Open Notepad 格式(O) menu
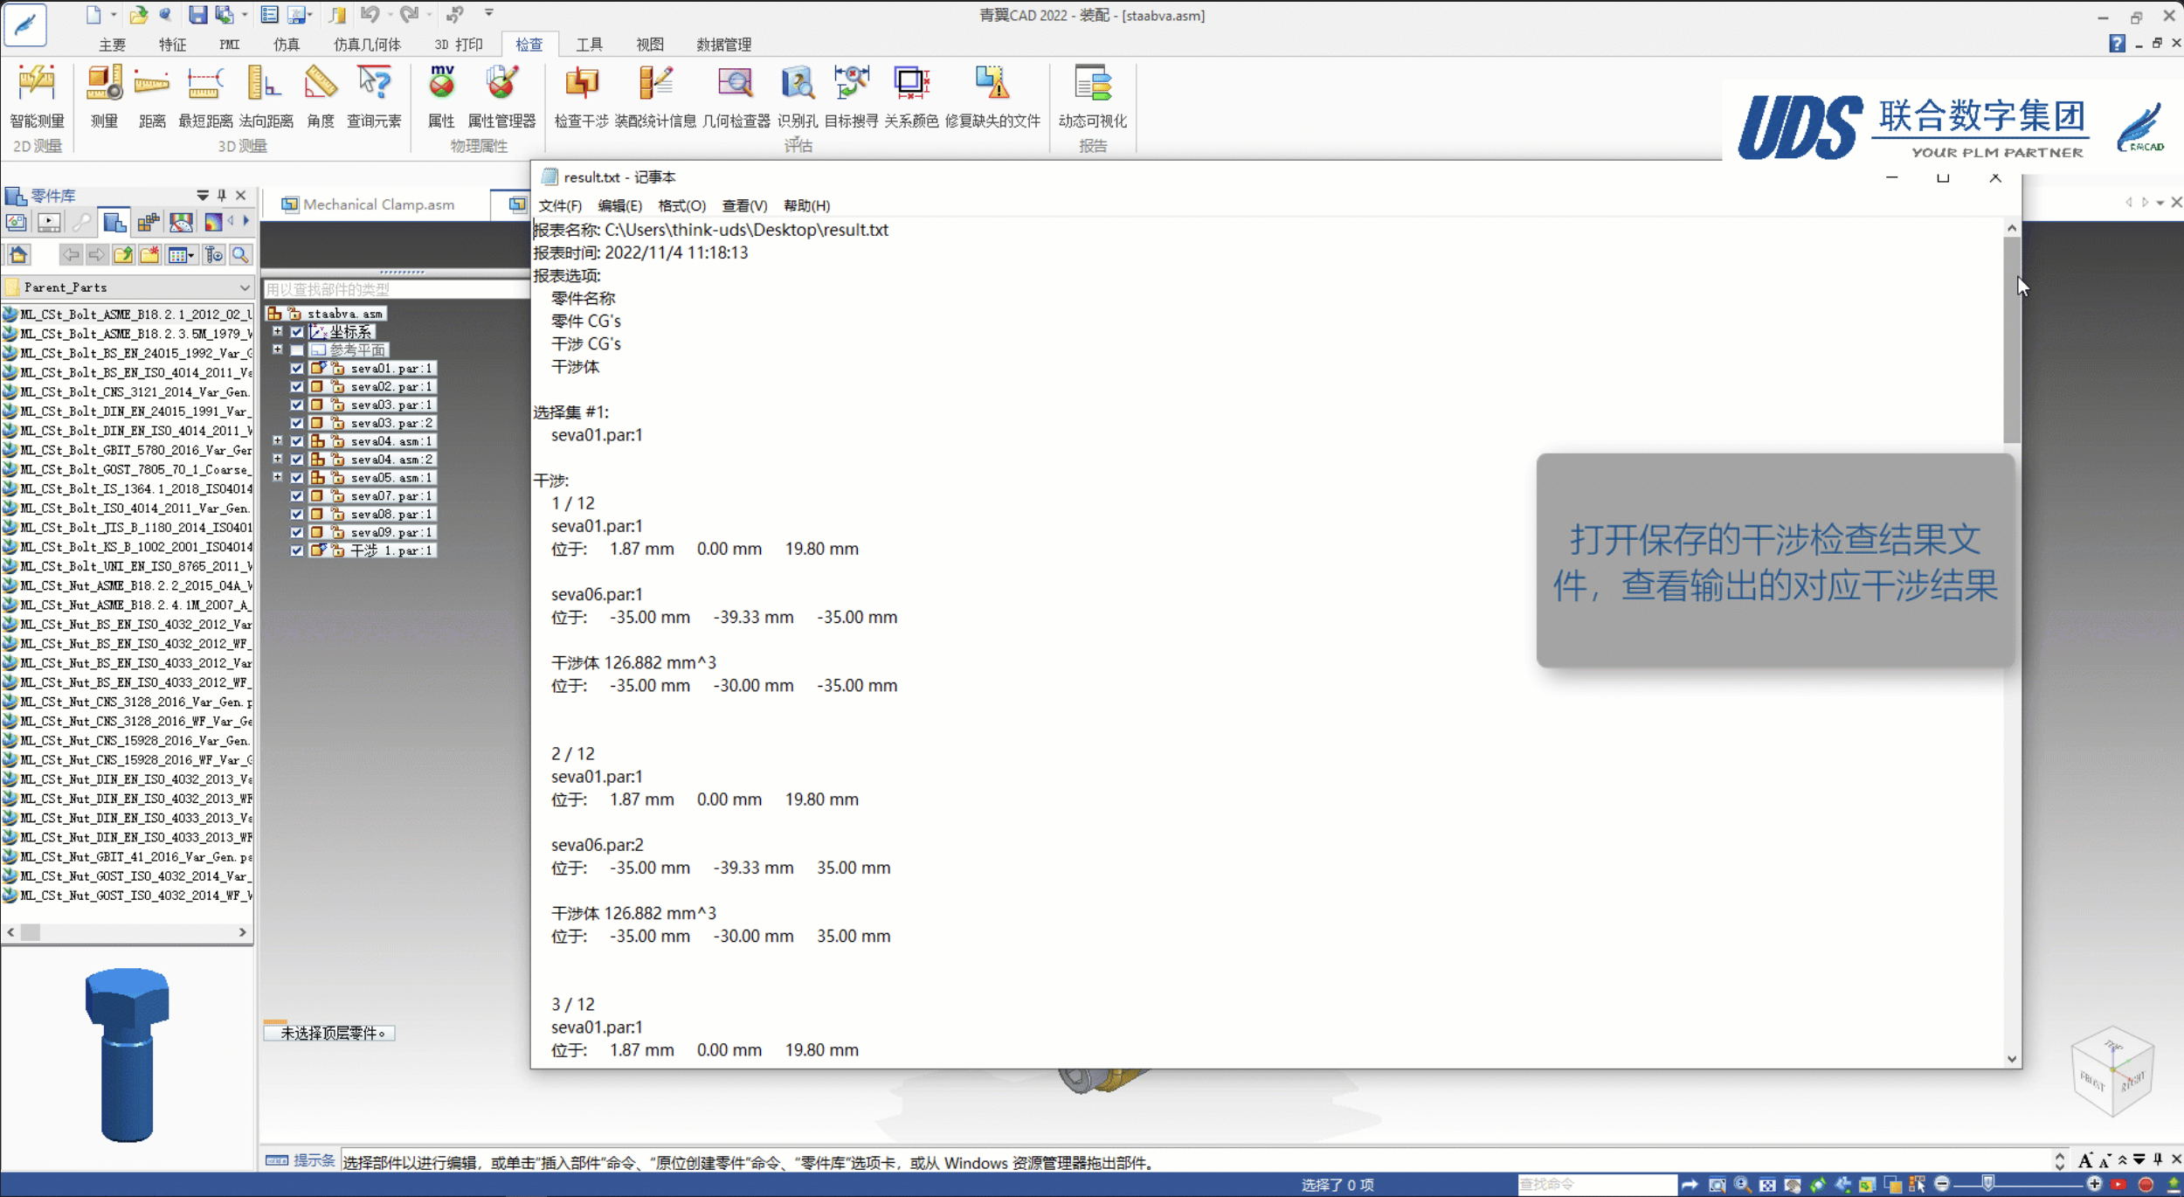The image size is (2184, 1197). (681, 205)
